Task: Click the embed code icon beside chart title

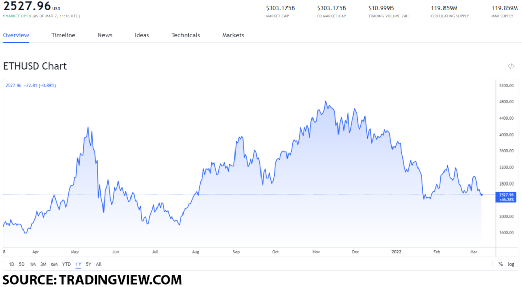Action: 511,66
